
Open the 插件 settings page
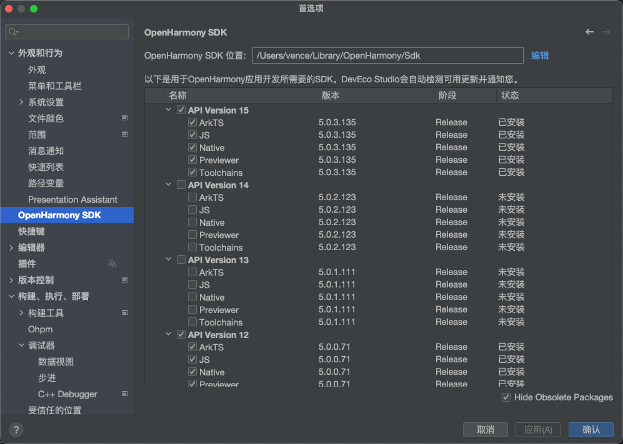[27, 264]
